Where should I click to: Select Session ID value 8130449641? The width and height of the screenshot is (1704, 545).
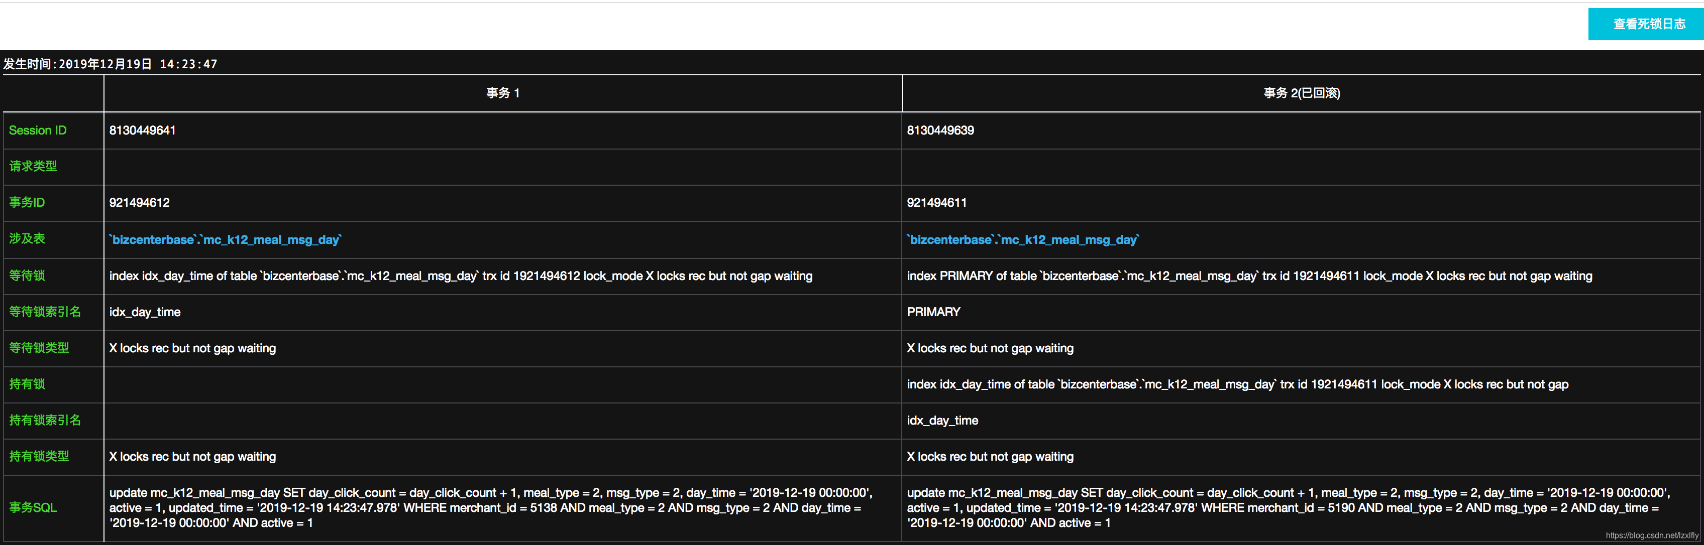point(142,131)
